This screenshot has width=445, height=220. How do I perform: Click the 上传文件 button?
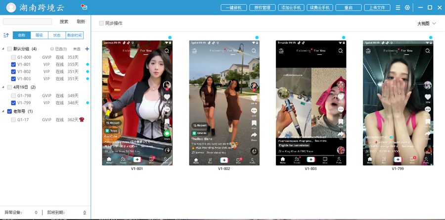point(377,8)
